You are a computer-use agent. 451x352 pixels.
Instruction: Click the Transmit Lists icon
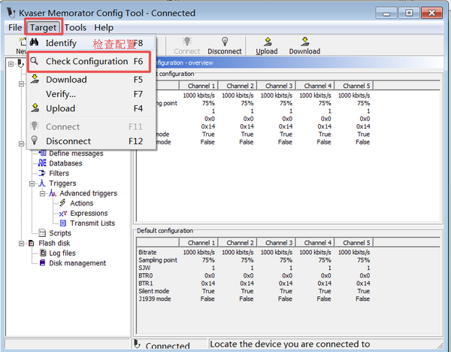[x=62, y=223]
